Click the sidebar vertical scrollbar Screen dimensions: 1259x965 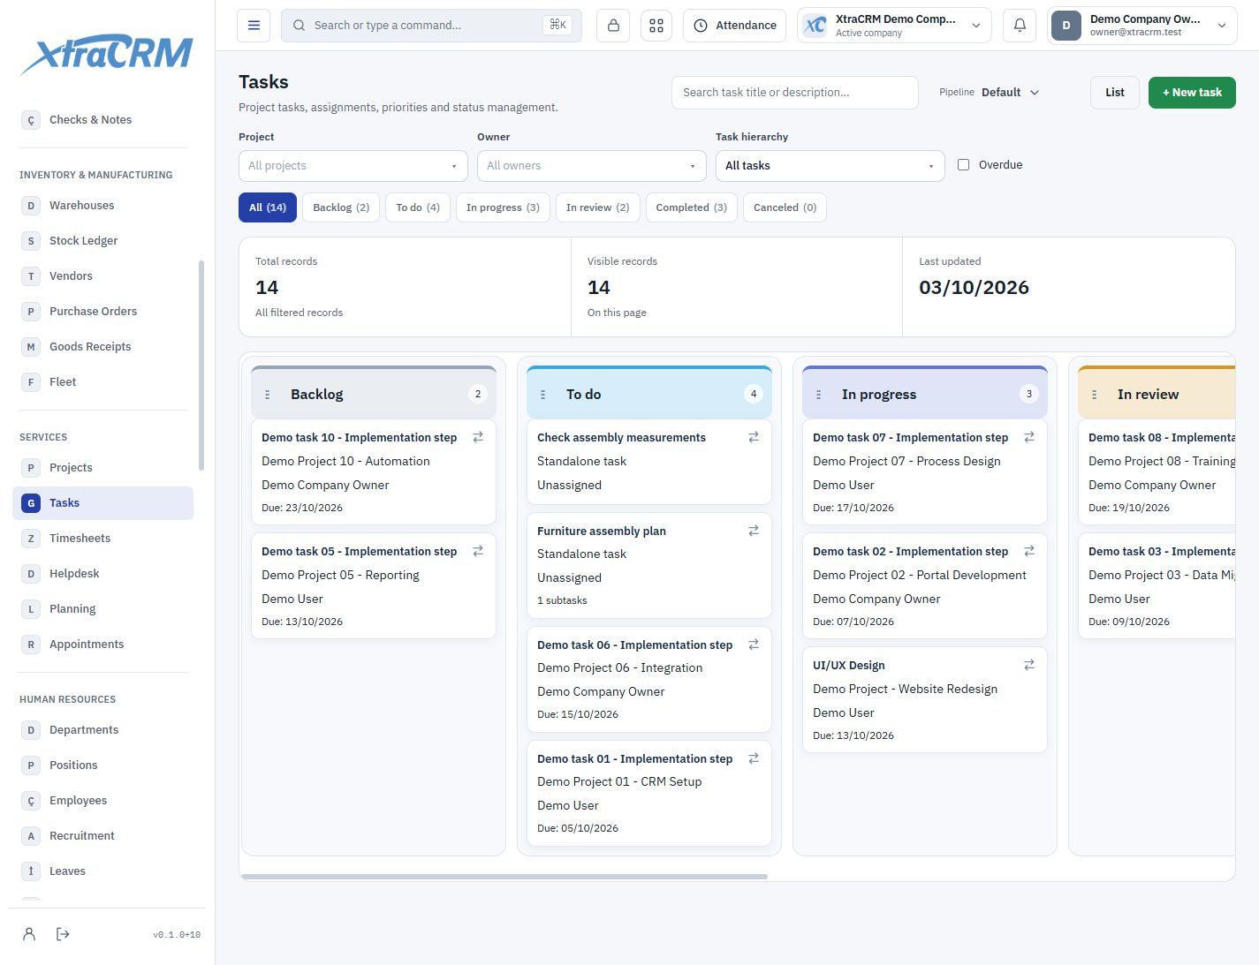coord(201,366)
